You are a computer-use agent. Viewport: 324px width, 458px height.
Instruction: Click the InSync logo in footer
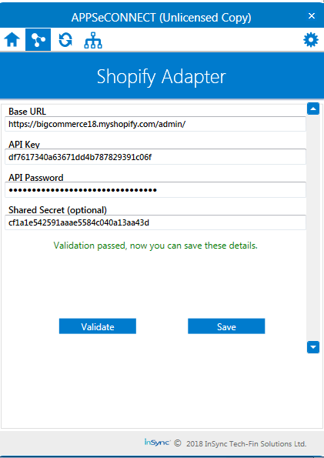click(157, 443)
